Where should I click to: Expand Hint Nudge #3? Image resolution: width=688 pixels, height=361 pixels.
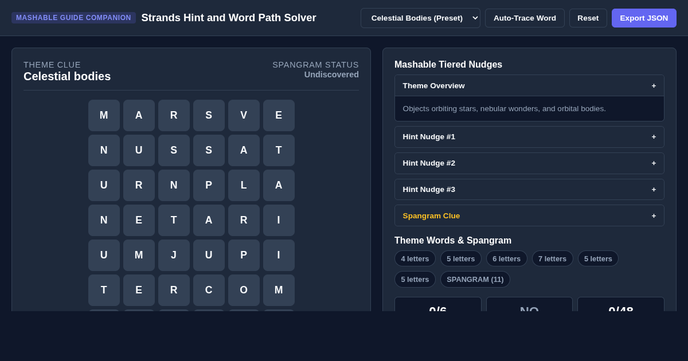point(529,190)
